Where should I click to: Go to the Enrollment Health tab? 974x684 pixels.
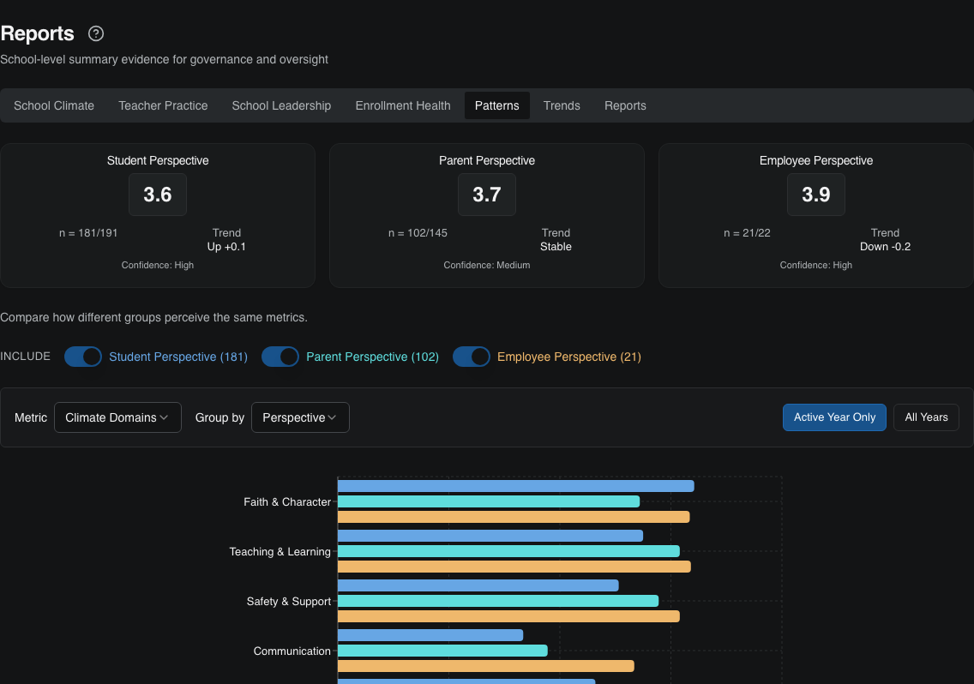[x=403, y=105]
